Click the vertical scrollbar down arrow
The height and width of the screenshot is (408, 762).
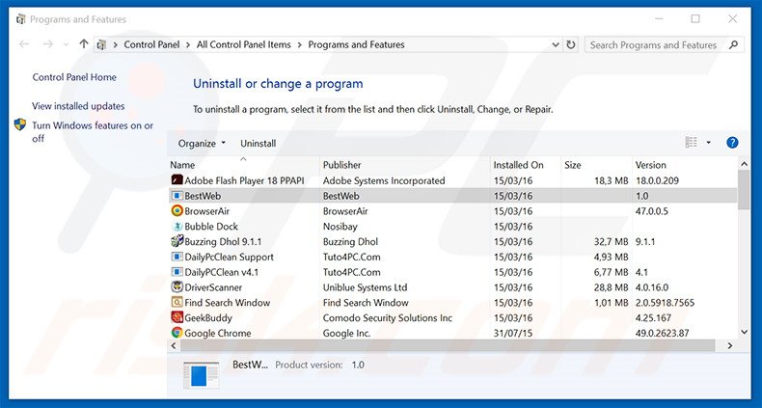point(744,332)
